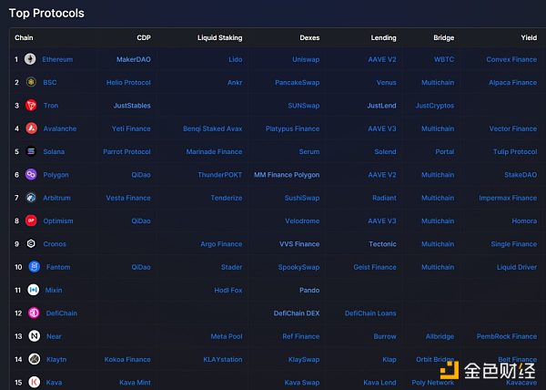This screenshot has width=546, height=390.
Task: Open the Vector Finance link
Action: coord(513,128)
